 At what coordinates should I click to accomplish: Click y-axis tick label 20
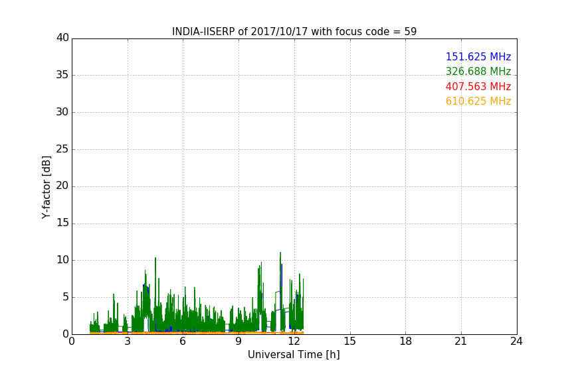click(x=62, y=186)
